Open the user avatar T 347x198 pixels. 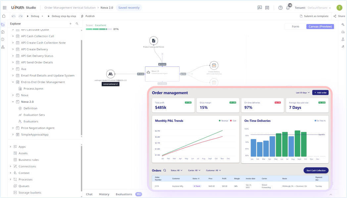(x=339, y=8)
